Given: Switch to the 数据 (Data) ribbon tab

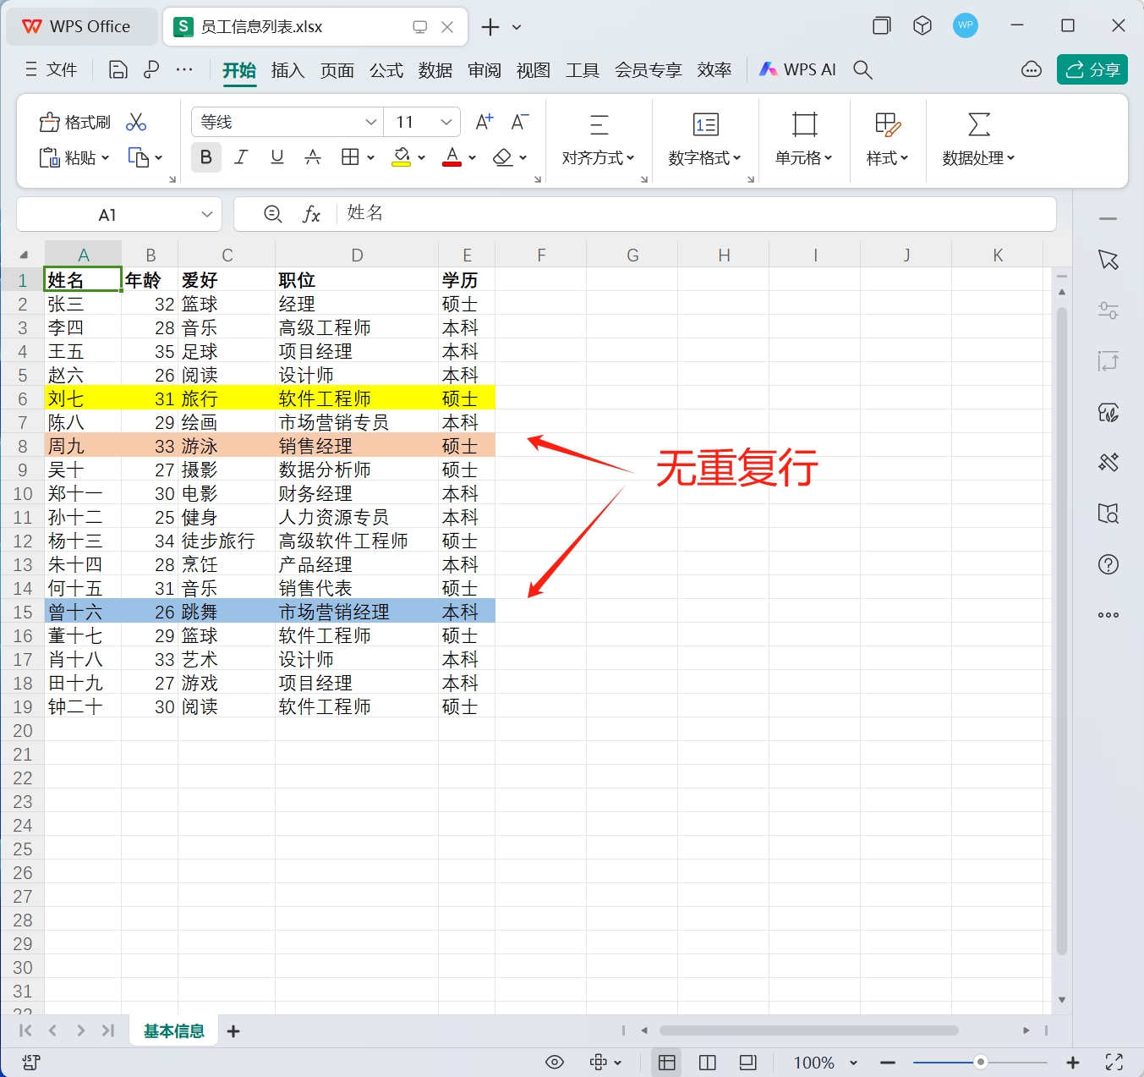Looking at the screenshot, I should (x=435, y=70).
